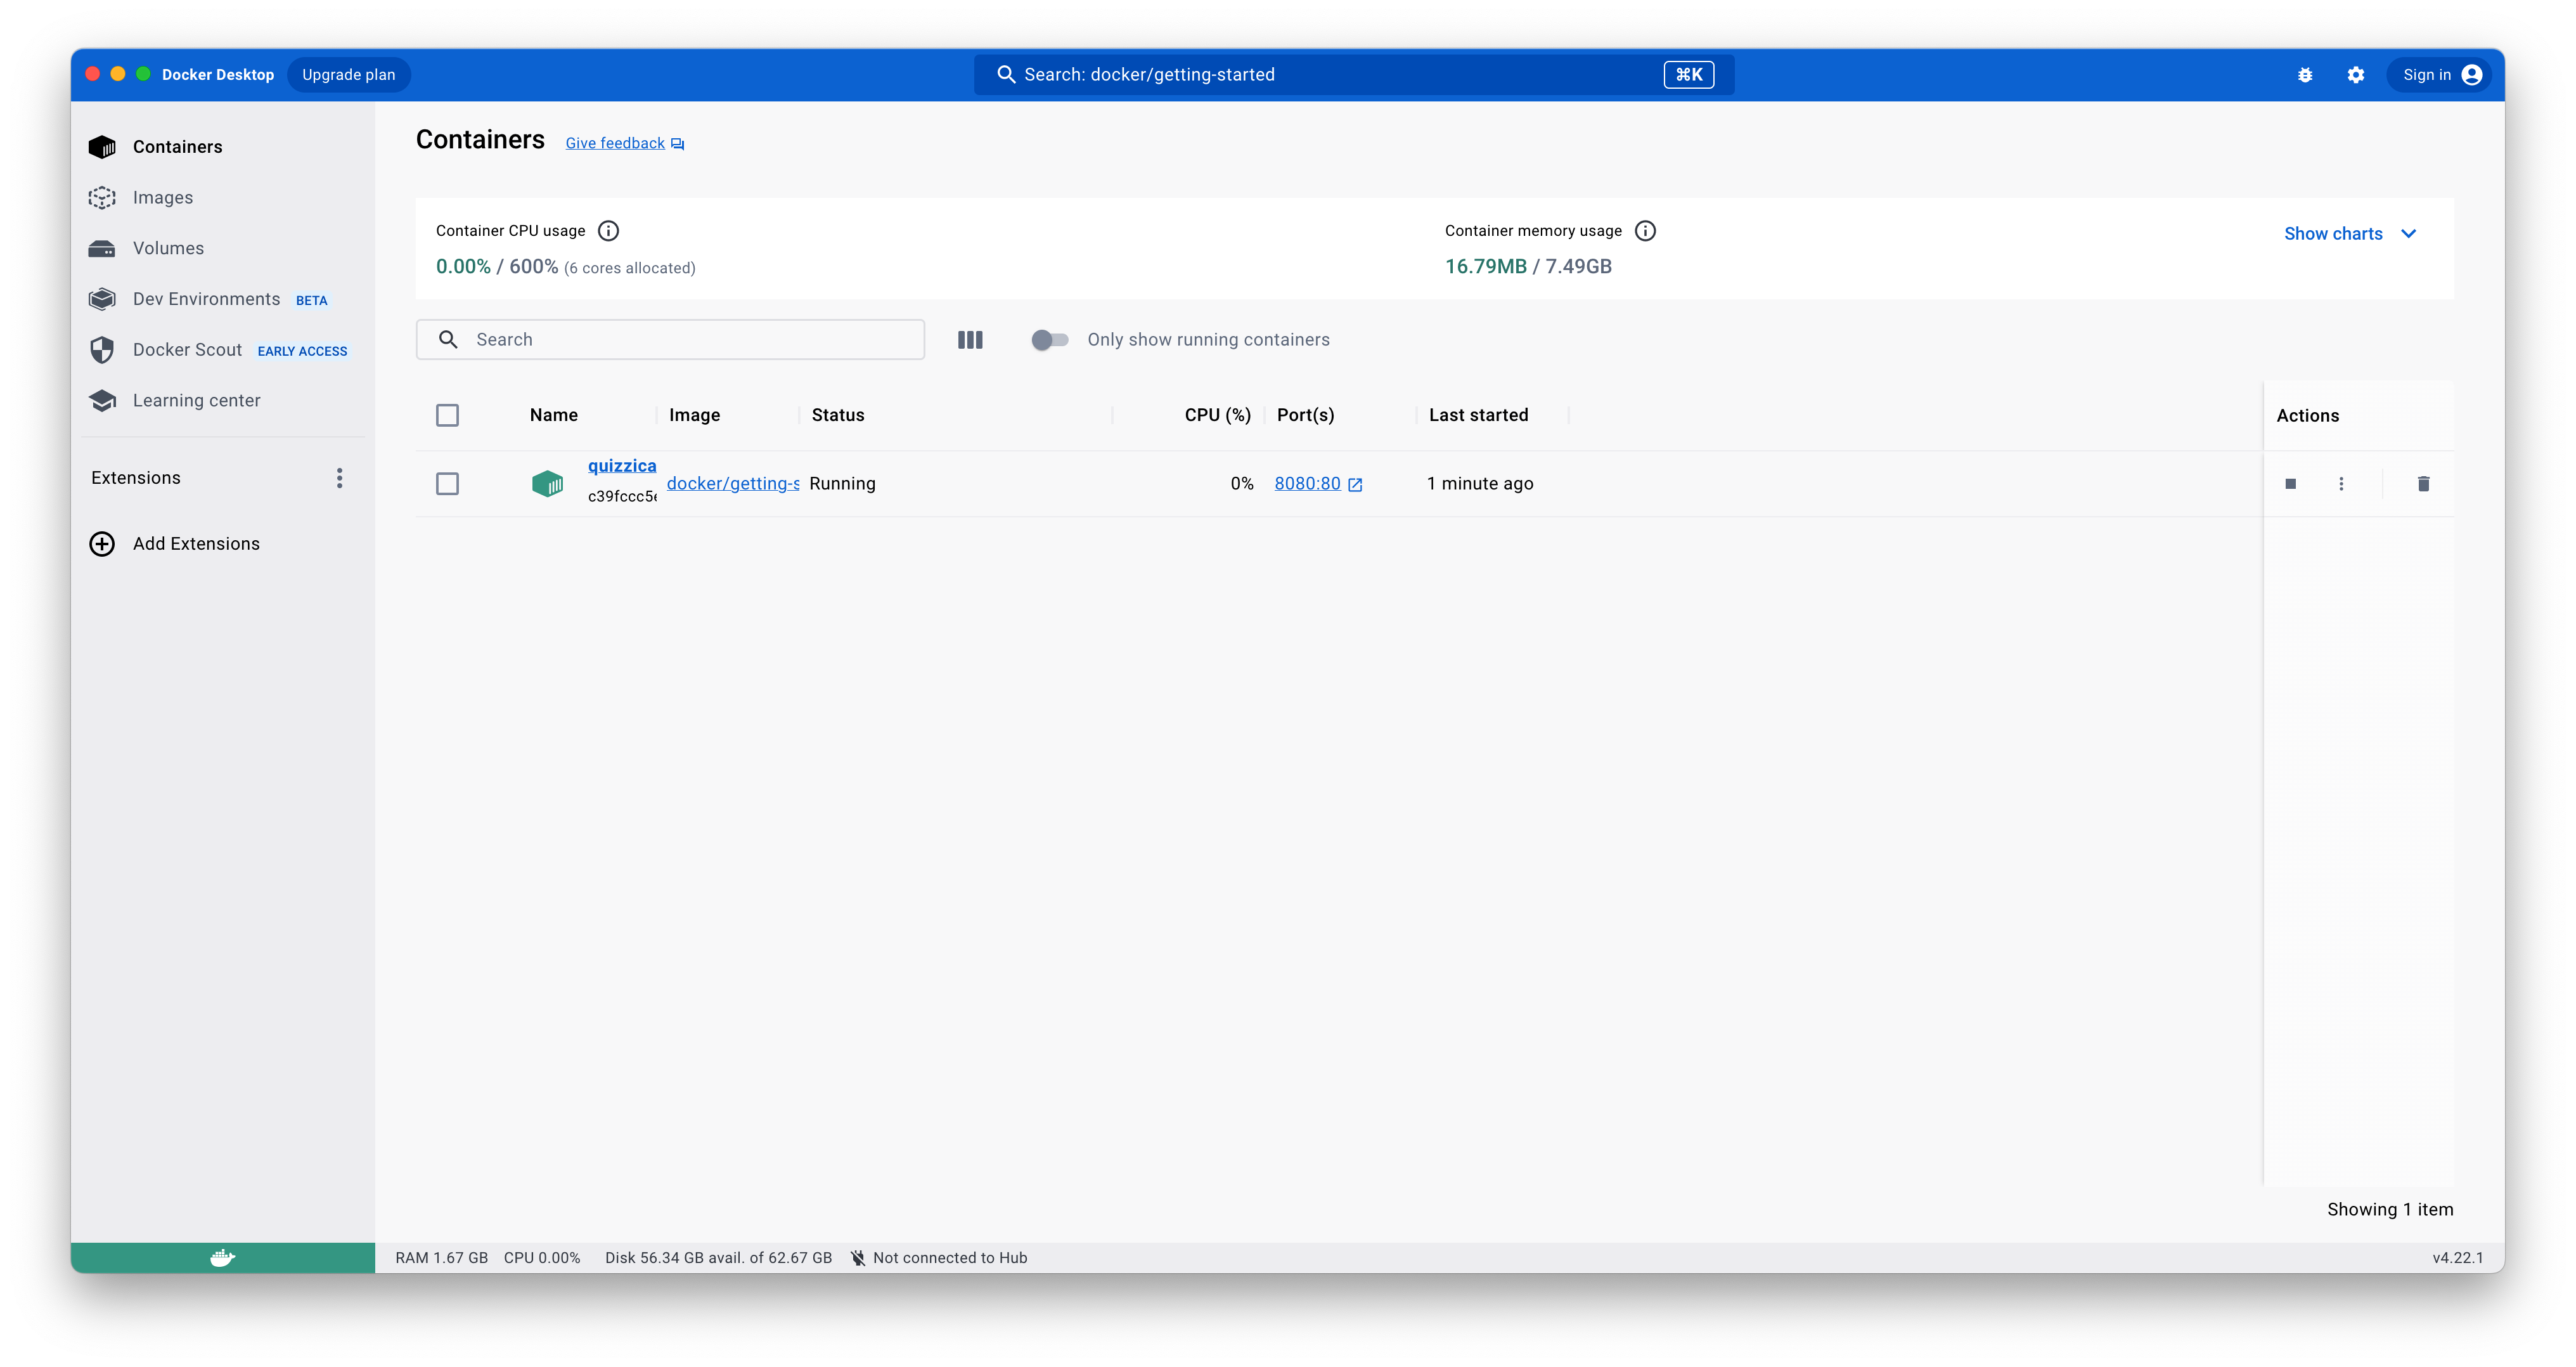Click the top search bar
The height and width of the screenshot is (1367, 2576).
coord(1354,75)
